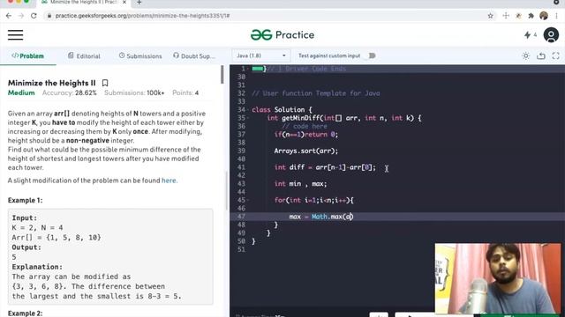
Task: Click the for loop line 45
Action: point(314,200)
